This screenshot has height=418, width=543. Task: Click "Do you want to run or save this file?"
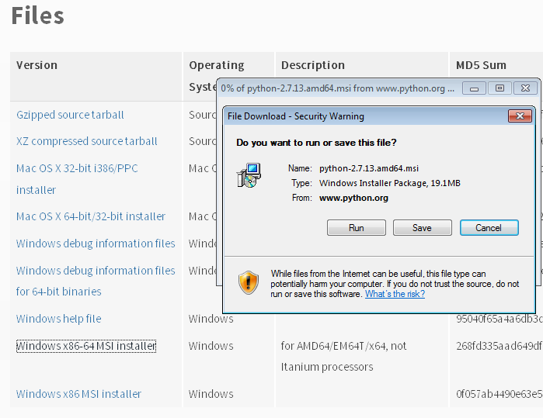pyautogui.click(x=316, y=143)
